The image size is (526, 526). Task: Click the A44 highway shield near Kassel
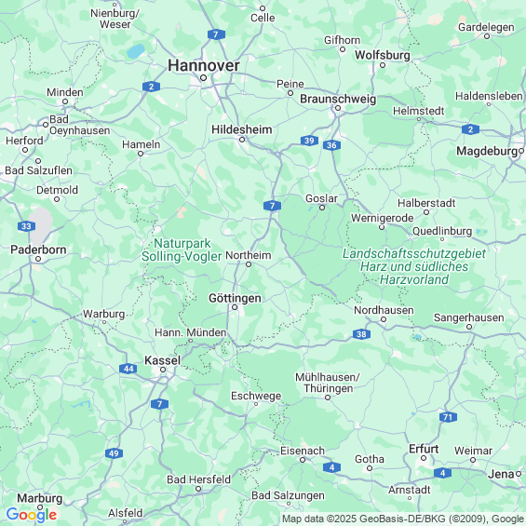(x=128, y=369)
